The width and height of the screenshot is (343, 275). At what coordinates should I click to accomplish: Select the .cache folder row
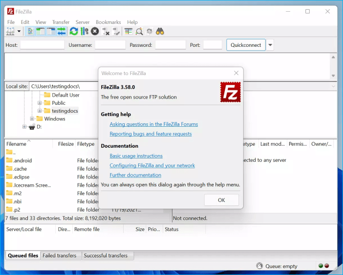[x=52, y=169]
